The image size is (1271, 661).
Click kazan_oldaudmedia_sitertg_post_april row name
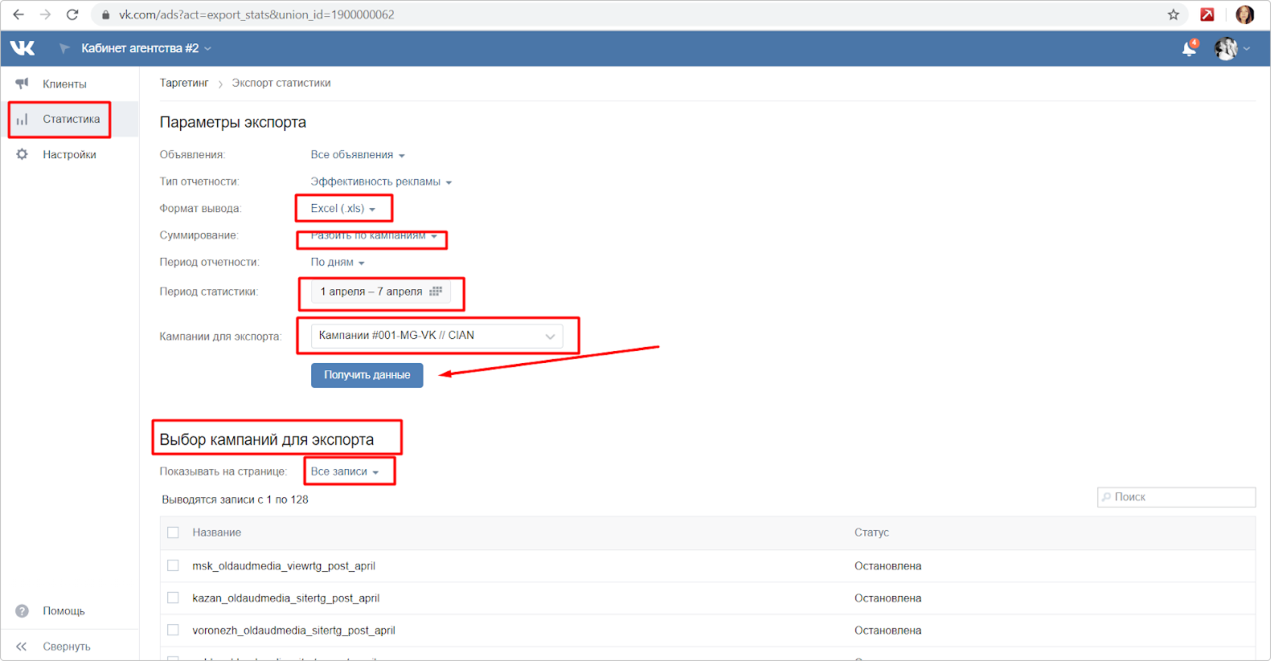(x=286, y=598)
